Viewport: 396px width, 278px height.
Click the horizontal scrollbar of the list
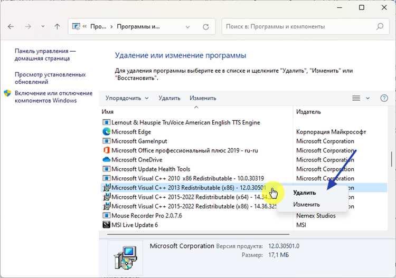(x=198, y=234)
